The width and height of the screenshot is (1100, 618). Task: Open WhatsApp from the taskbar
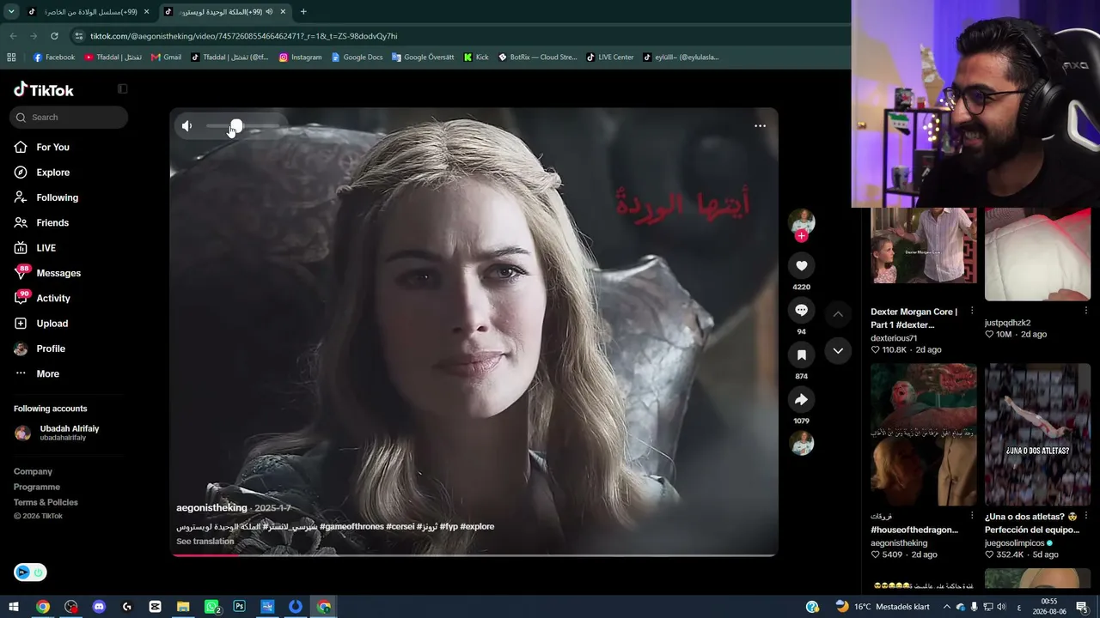[x=211, y=607]
